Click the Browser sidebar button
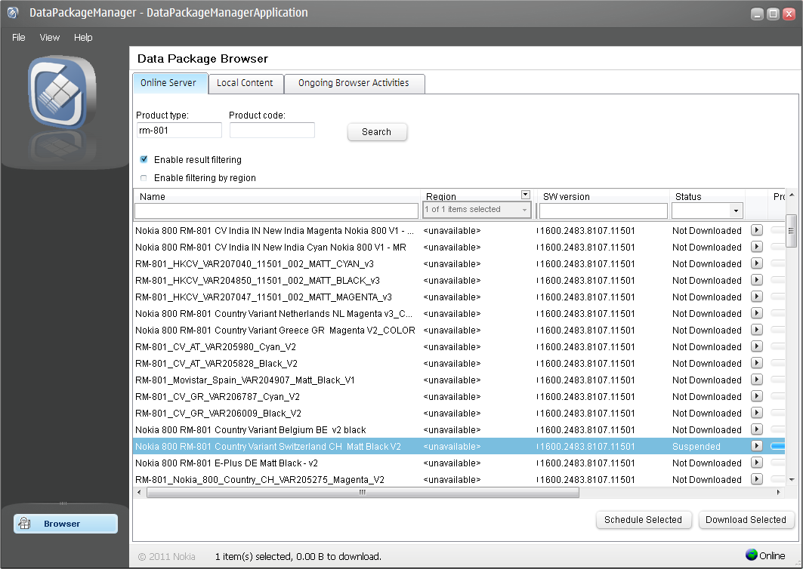This screenshot has height=569, width=803. [x=66, y=524]
